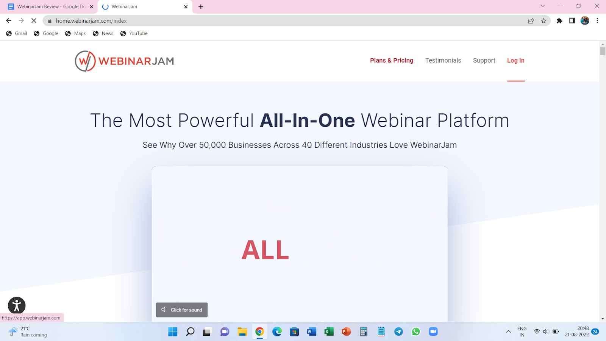Expand hidden icons in the system tray
Image resolution: width=606 pixels, height=341 pixels.
pos(508,332)
